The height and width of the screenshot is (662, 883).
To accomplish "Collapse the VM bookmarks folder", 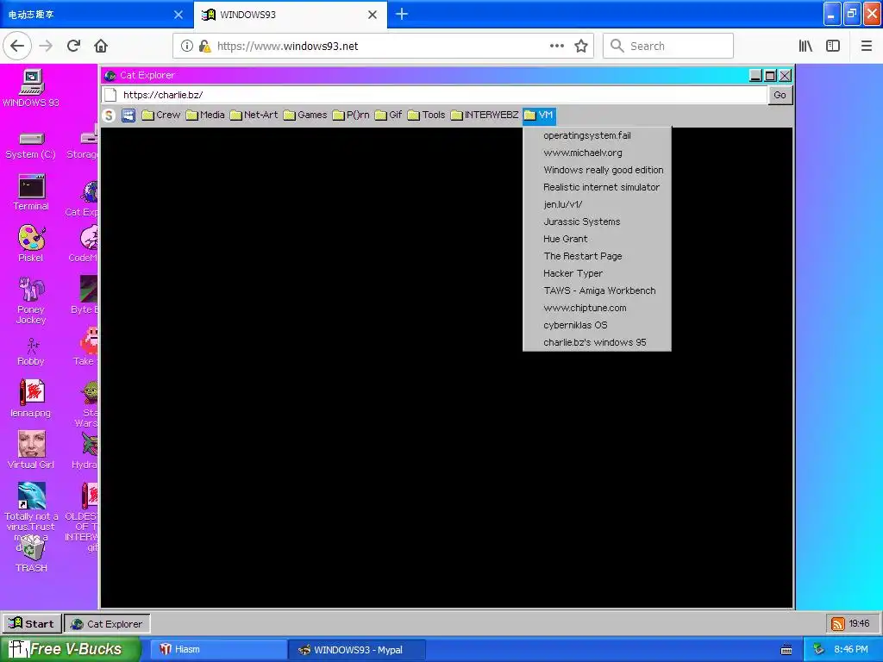I will 539,115.
